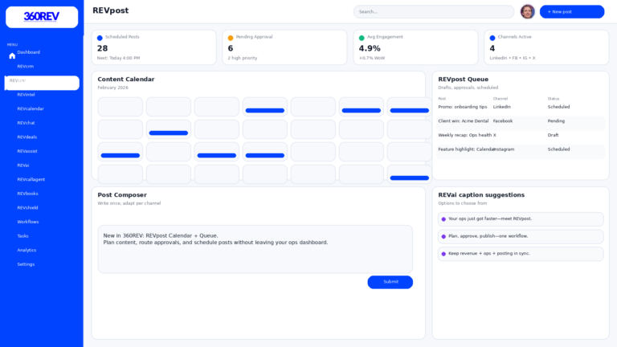The image size is (617, 347).
Task: Choose 'Keep revenue + ops + posting' caption
Action: (521, 254)
